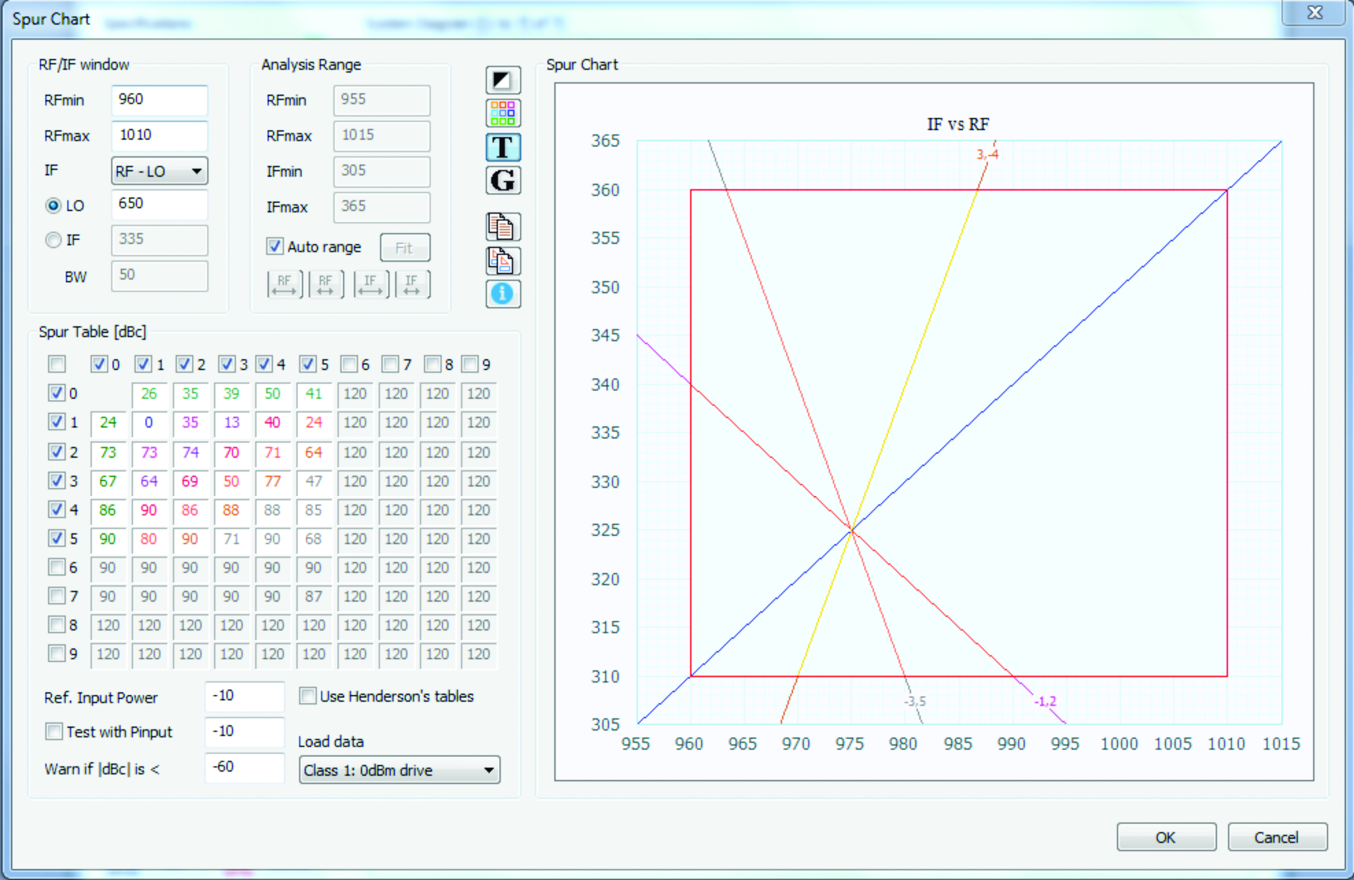Viewport: 1354px width, 880px height.
Task: Open the IF RF - LO dropdown
Action: click(160, 171)
